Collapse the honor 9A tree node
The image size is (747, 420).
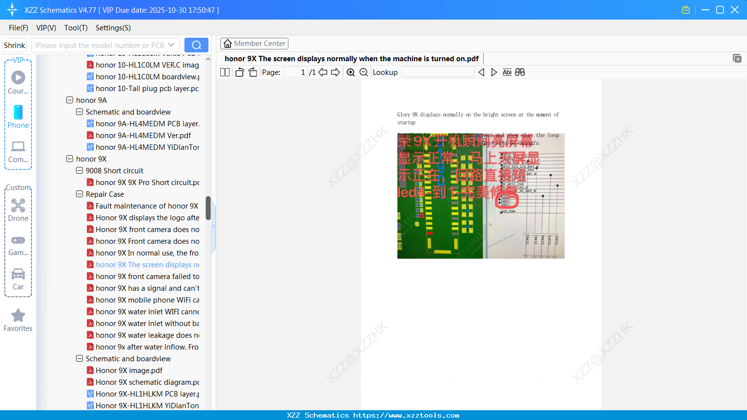tap(70, 100)
